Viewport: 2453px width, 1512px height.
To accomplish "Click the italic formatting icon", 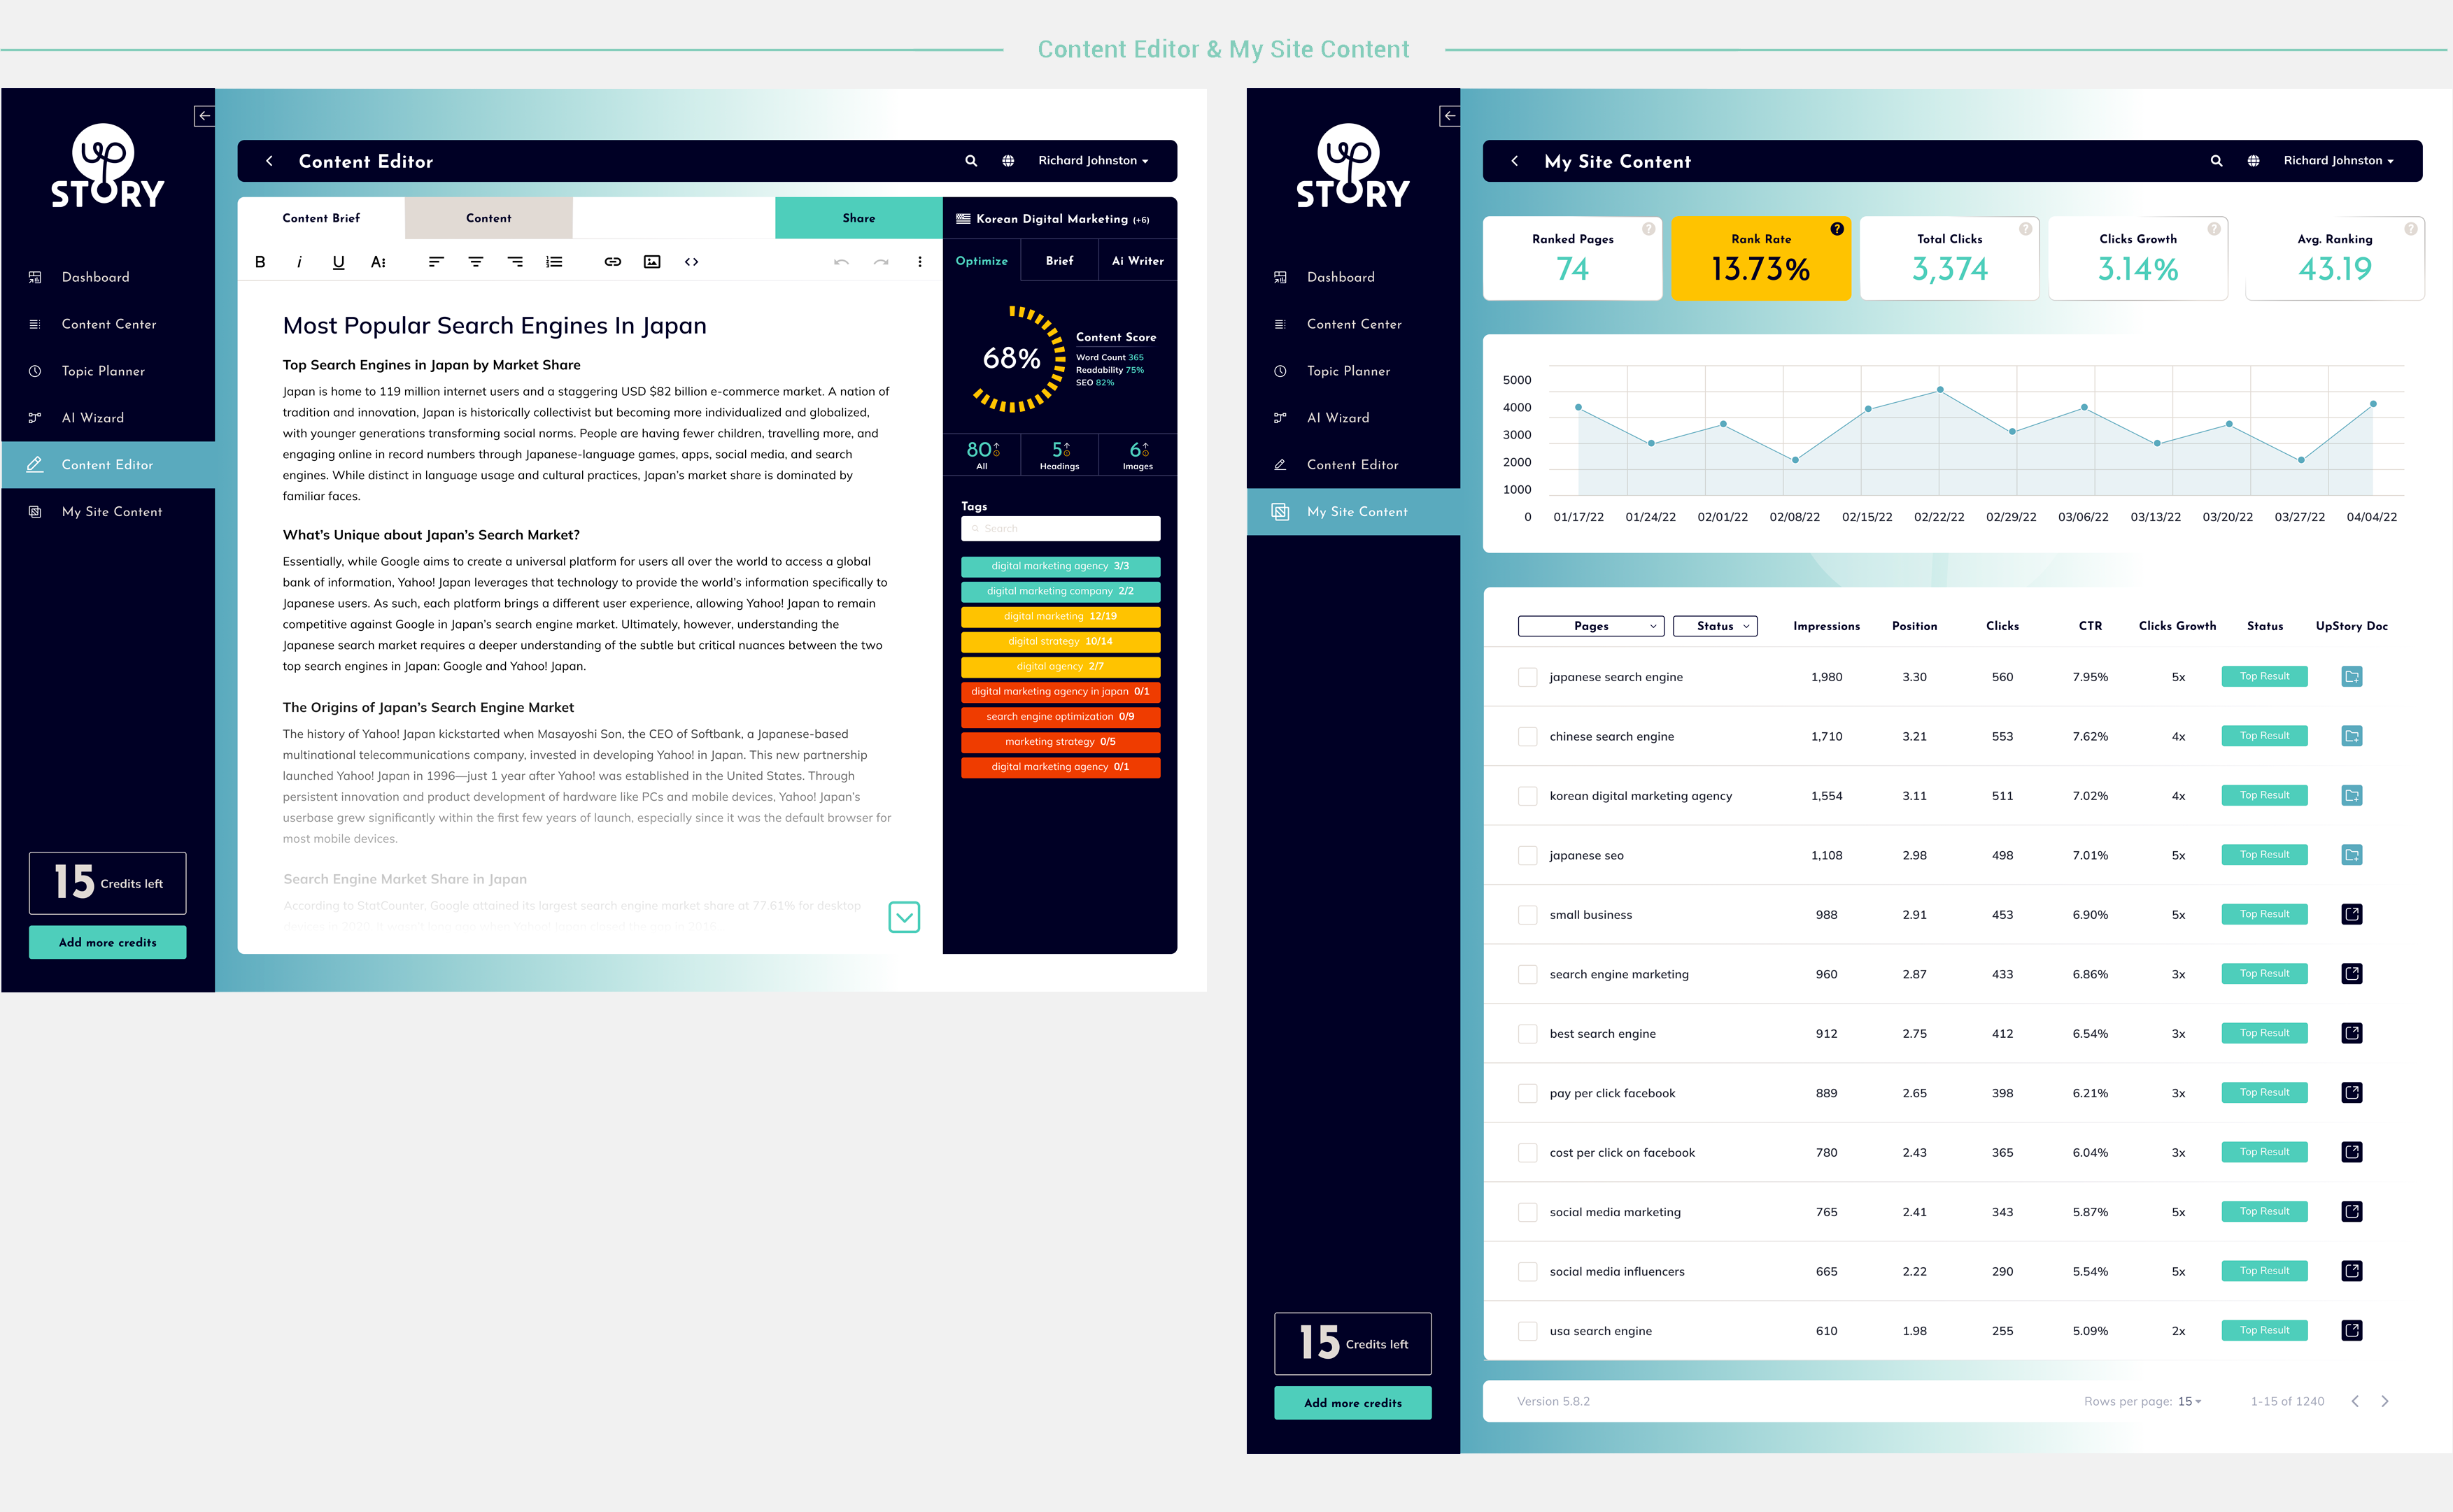I will (x=299, y=262).
